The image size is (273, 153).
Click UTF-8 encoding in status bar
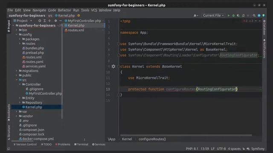pos(221,149)
